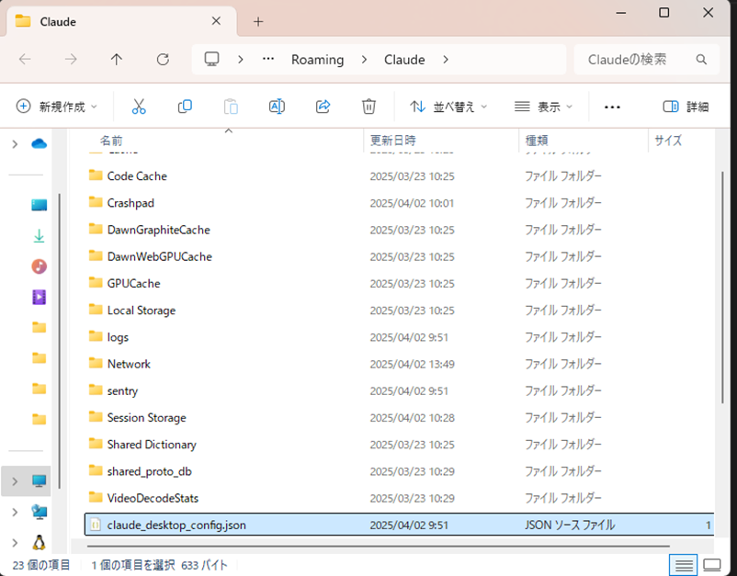
Task: Refresh the current folder view
Action: click(163, 59)
